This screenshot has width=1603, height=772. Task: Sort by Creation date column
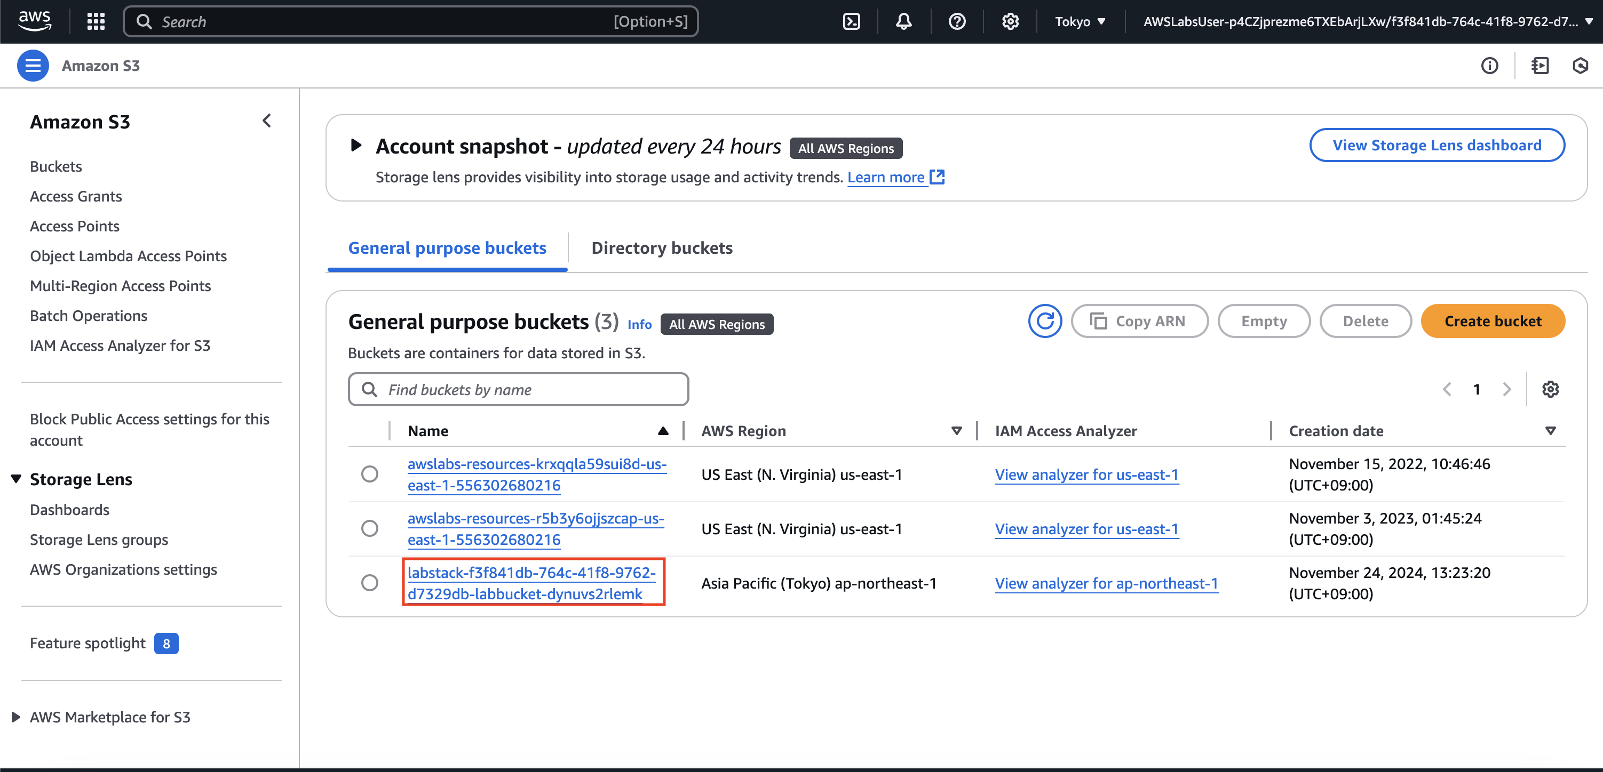click(x=1336, y=431)
